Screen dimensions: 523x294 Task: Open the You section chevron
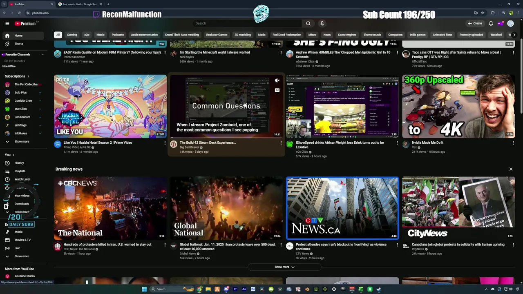tap(13, 155)
